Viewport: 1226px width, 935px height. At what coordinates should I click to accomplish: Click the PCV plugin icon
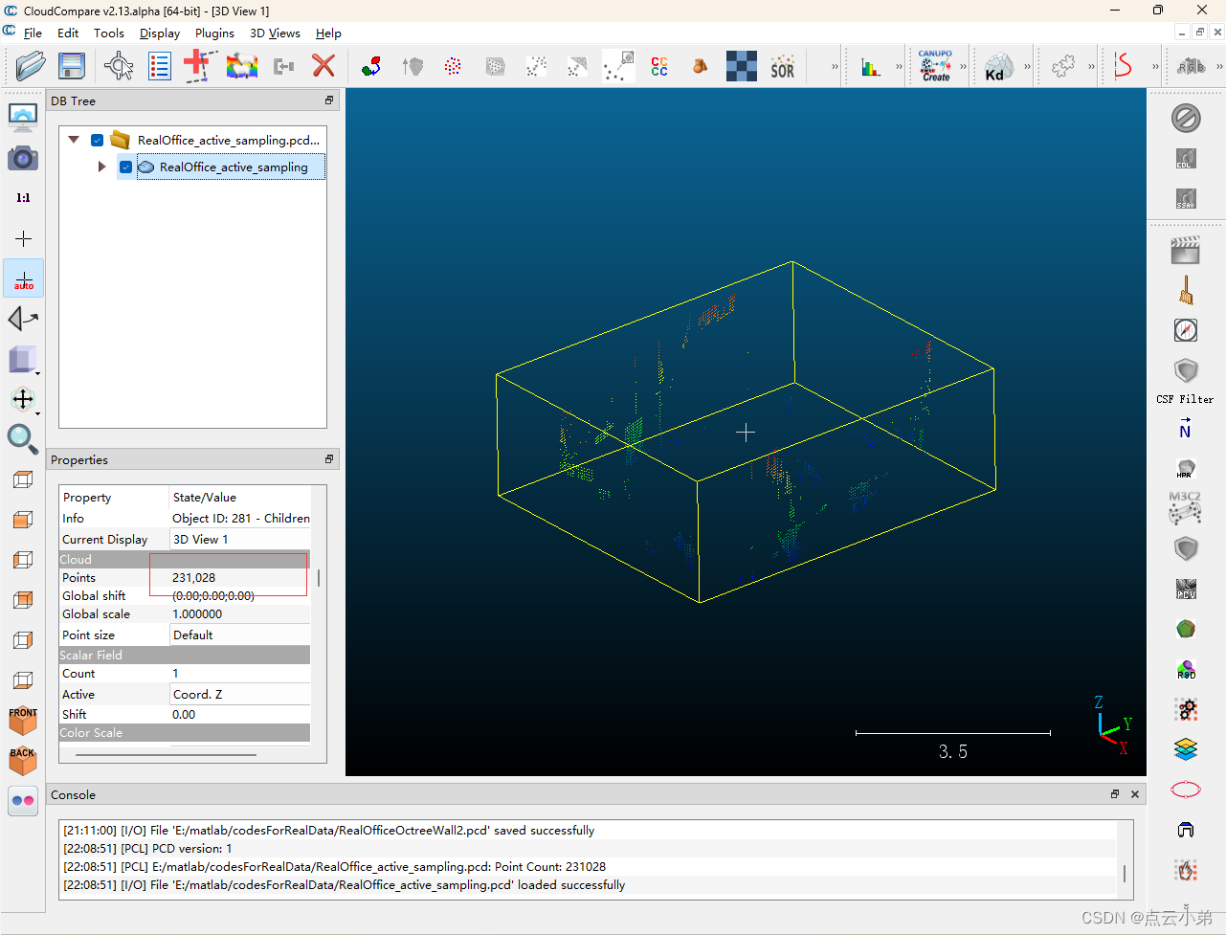[x=1186, y=589]
